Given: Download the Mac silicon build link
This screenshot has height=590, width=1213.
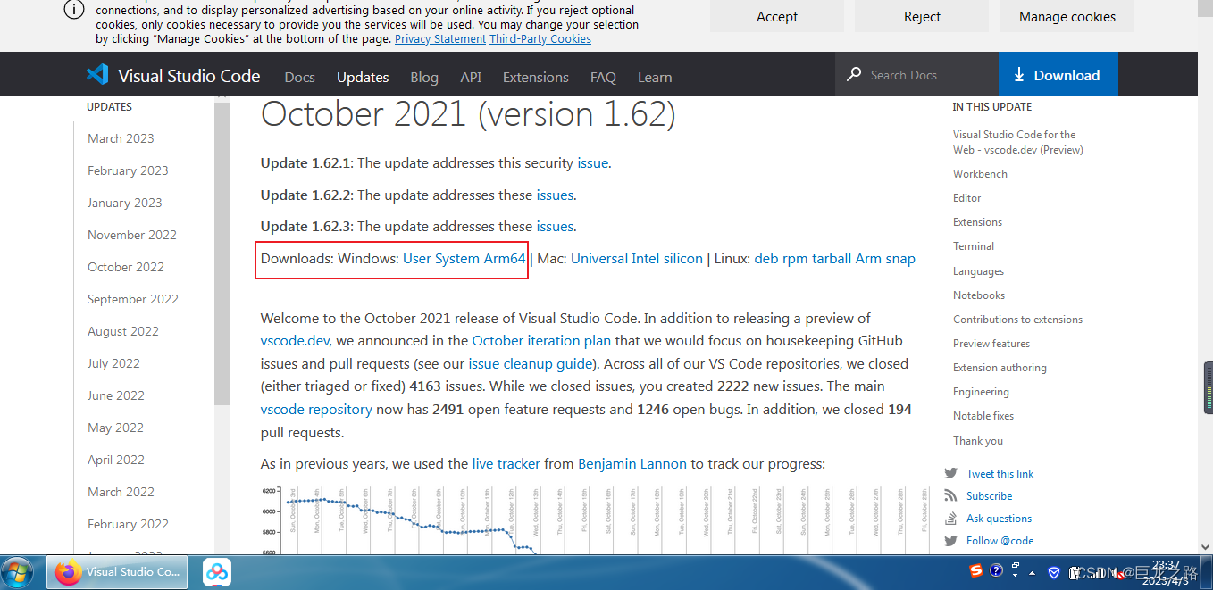Looking at the screenshot, I should [682, 259].
